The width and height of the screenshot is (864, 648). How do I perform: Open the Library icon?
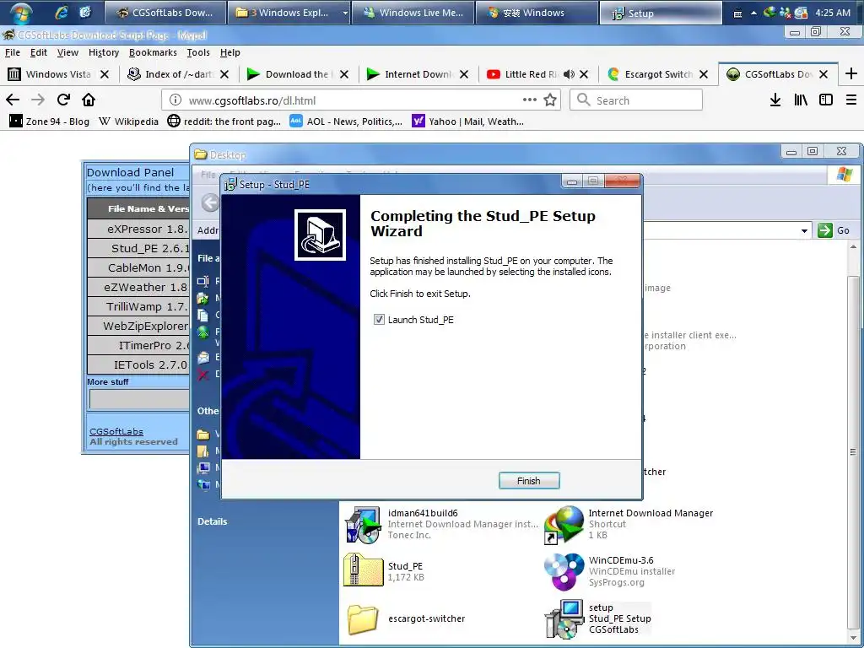[801, 100]
